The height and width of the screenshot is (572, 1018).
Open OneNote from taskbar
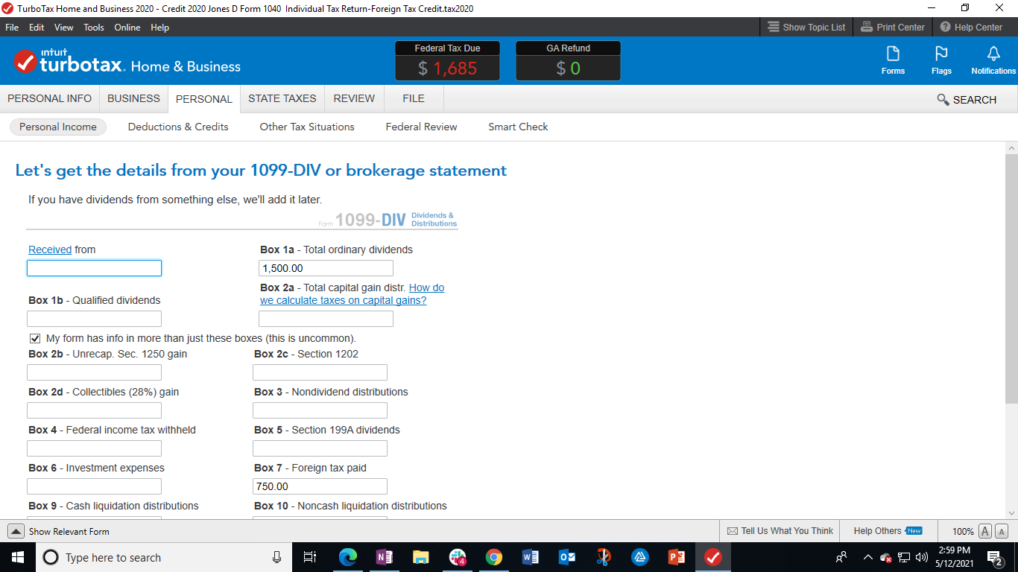(385, 557)
